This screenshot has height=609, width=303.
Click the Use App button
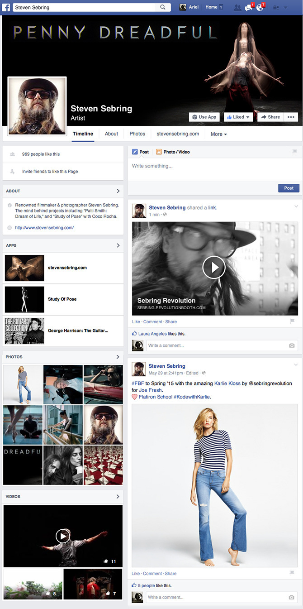[x=204, y=117]
